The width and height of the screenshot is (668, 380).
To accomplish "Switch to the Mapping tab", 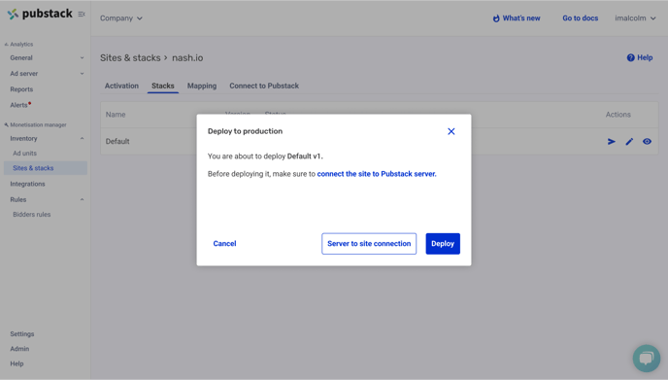I will 202,86.
